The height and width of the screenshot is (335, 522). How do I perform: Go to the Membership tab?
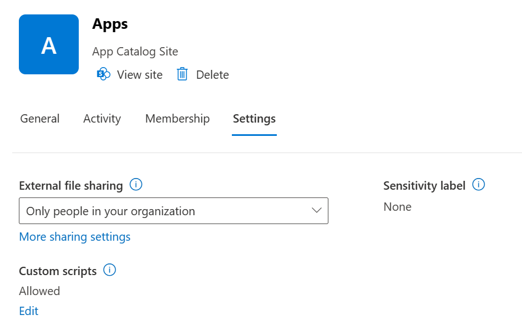coord(178,119)
